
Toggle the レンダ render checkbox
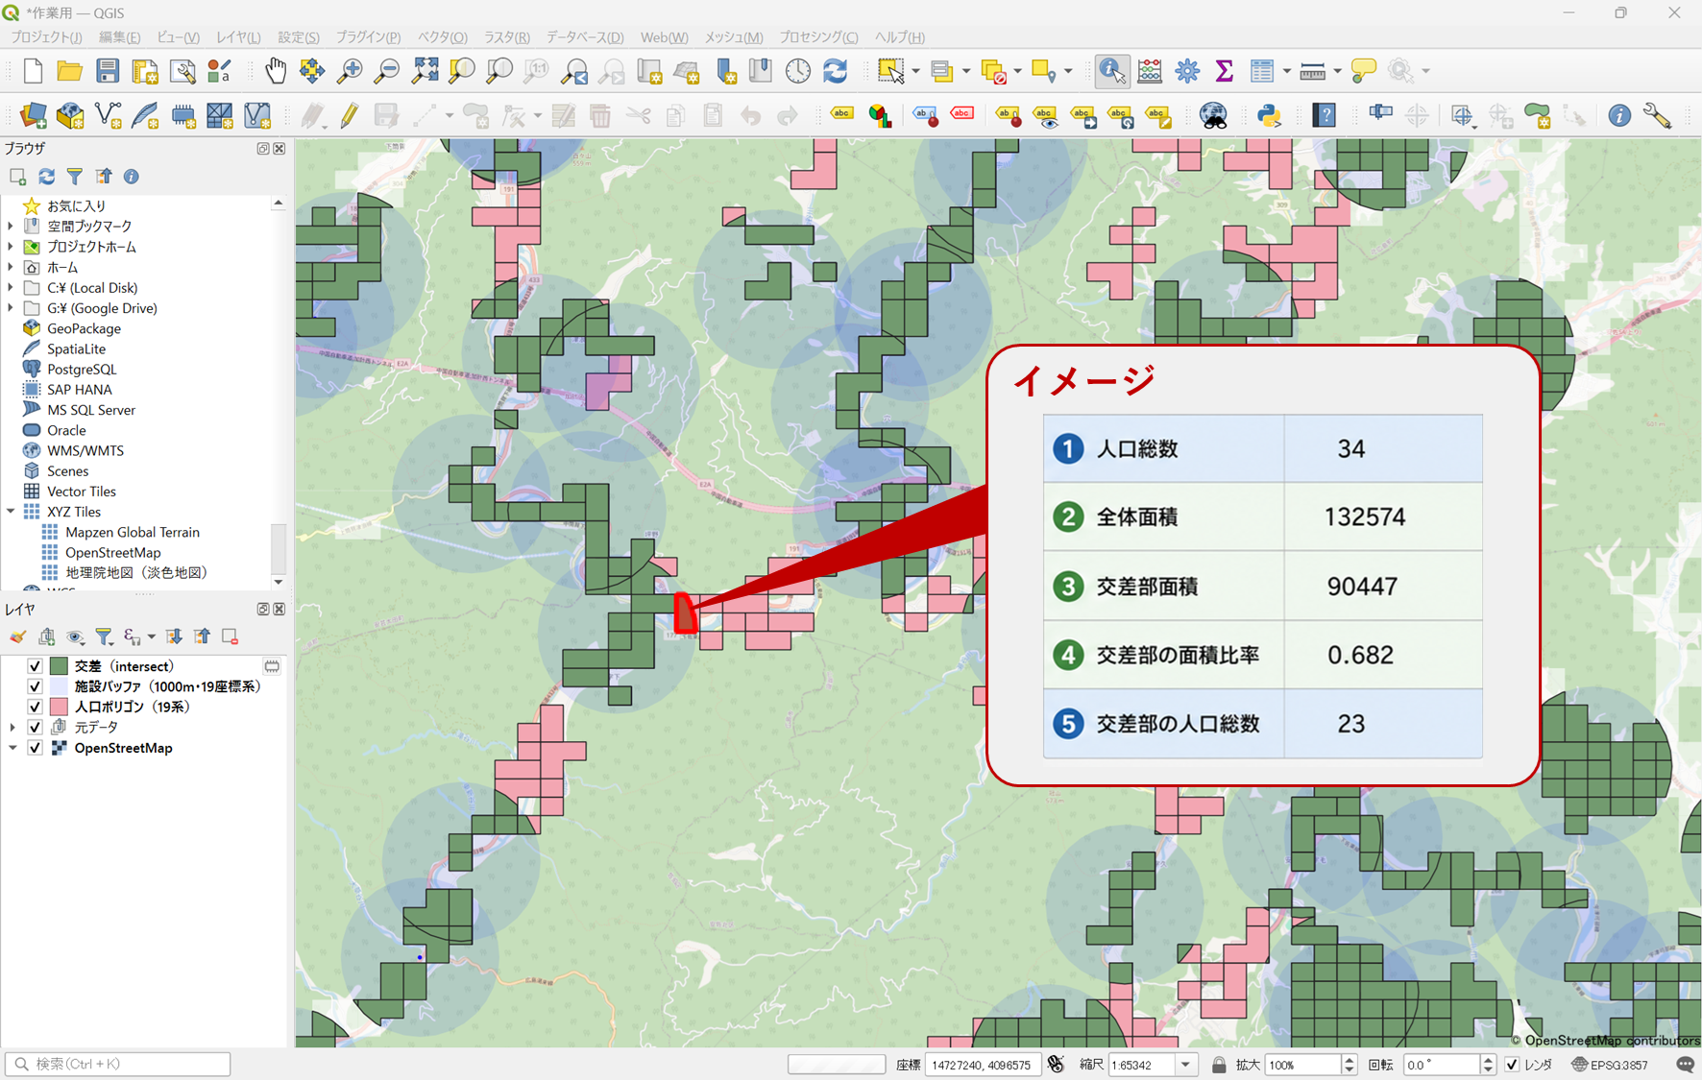click(1512, 1065)
